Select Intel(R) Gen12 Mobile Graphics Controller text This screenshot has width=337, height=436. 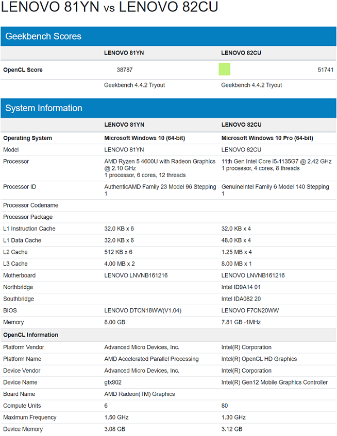(275, 382)
